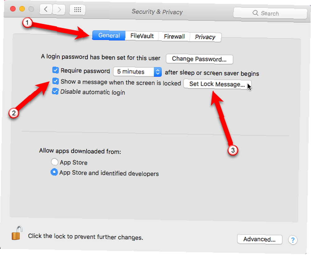Click the padlock to prevent changes
Viewport: 311px width, 255px height.
(17, 233)
